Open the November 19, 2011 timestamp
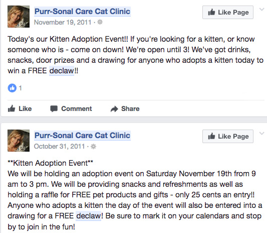This screenshot has width=267, height=233. coord(63,23)
